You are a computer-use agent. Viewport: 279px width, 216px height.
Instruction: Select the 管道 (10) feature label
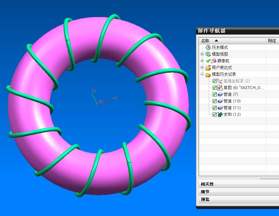[x=232, y=101]
